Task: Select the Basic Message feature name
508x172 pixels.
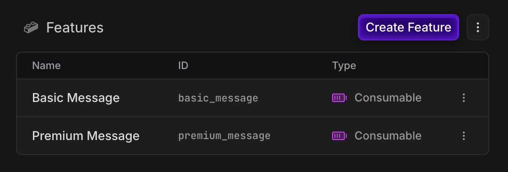Action: (x=76, y=98)
